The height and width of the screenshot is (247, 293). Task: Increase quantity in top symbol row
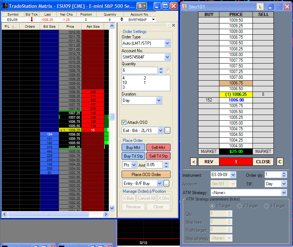click(122, 18)
